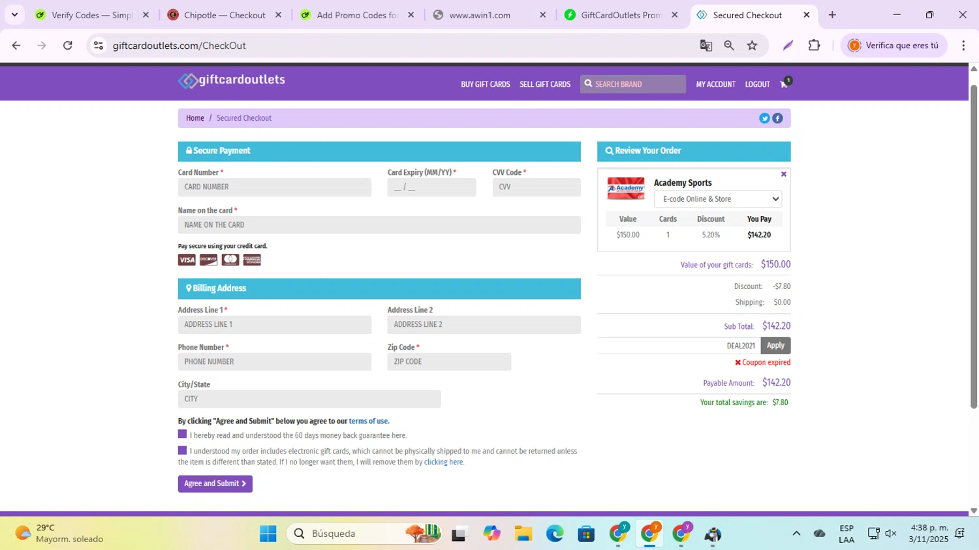View site information icon
979x550 pixels.
(99, 45)
